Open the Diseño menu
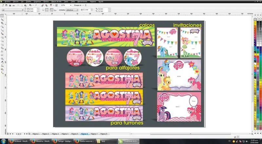262x144 pixels. coord(28,2)
